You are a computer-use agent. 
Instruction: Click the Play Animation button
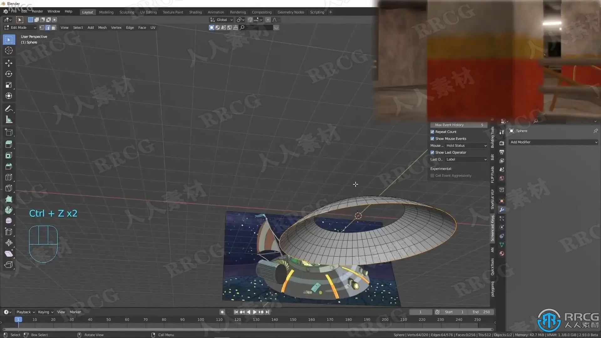click(x=254, y=312)
